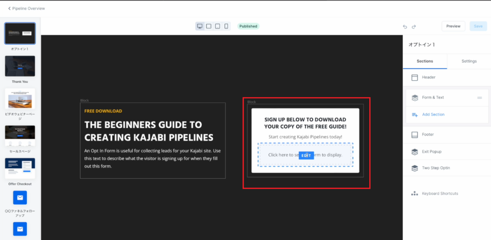Open the Header section
The height and width of the screenshot is (240, 491).
tap(447, 77)
